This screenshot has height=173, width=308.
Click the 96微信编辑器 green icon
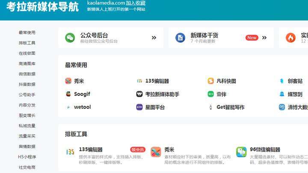[x=241, y=152]
